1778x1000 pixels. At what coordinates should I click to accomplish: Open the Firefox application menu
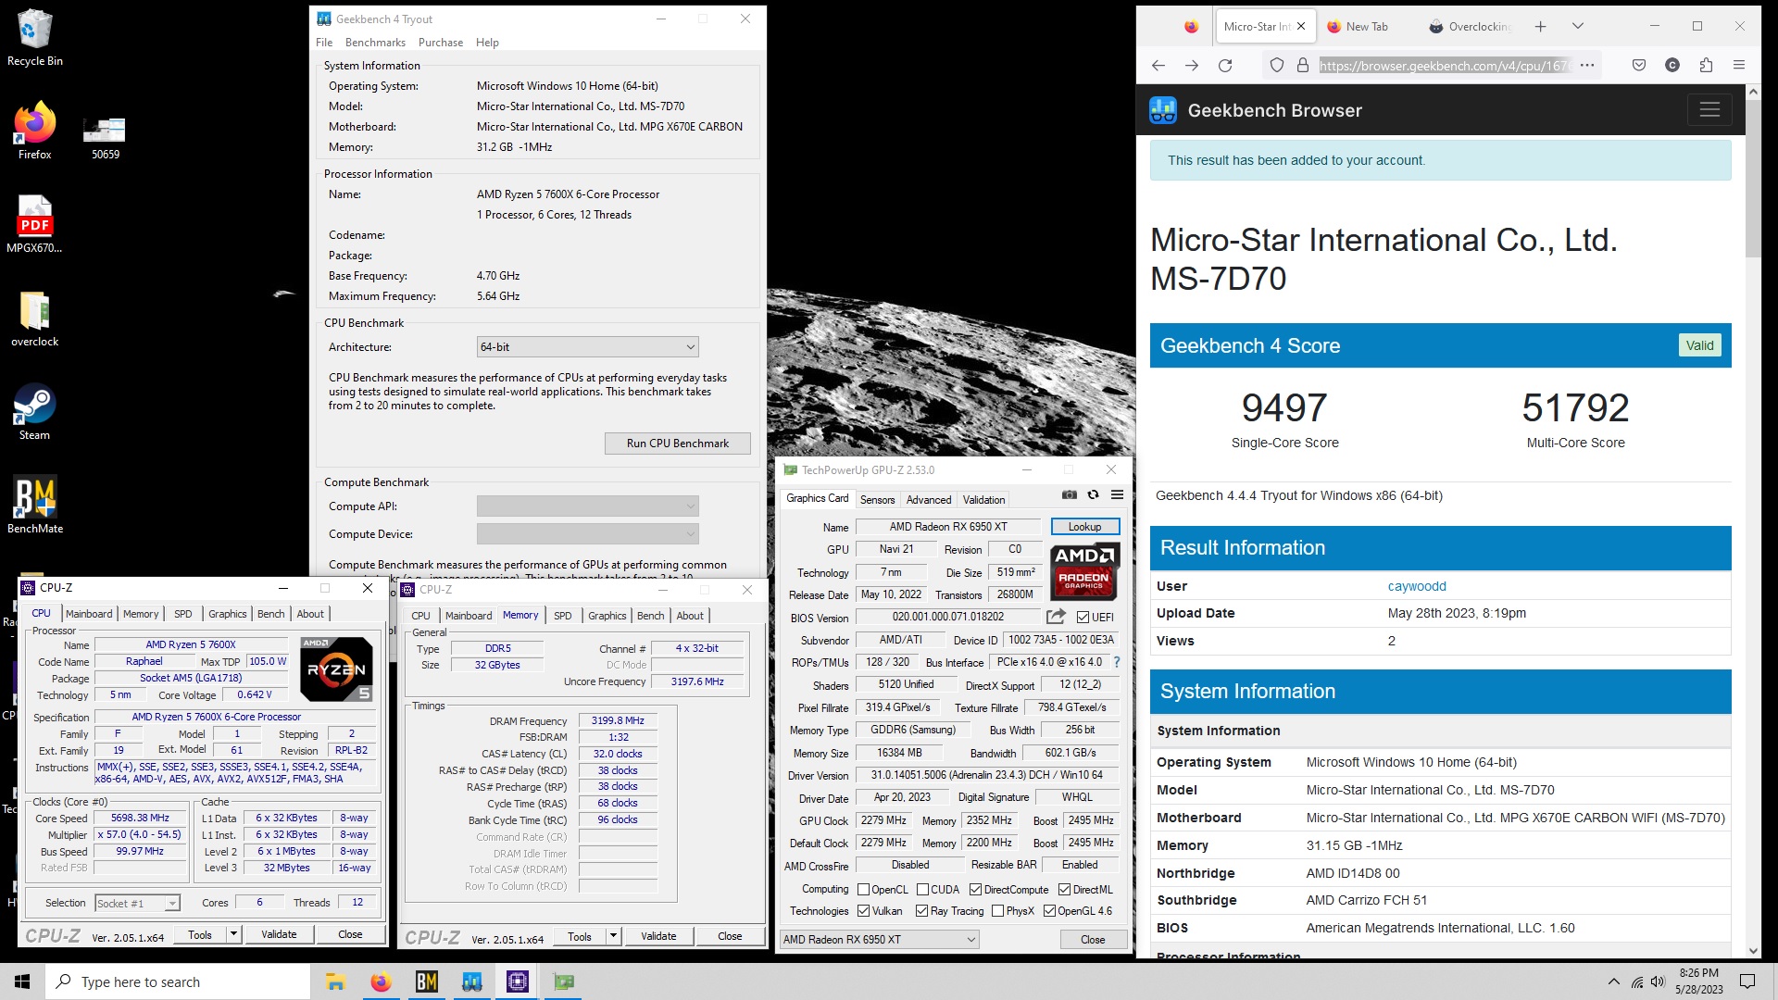1739,65
